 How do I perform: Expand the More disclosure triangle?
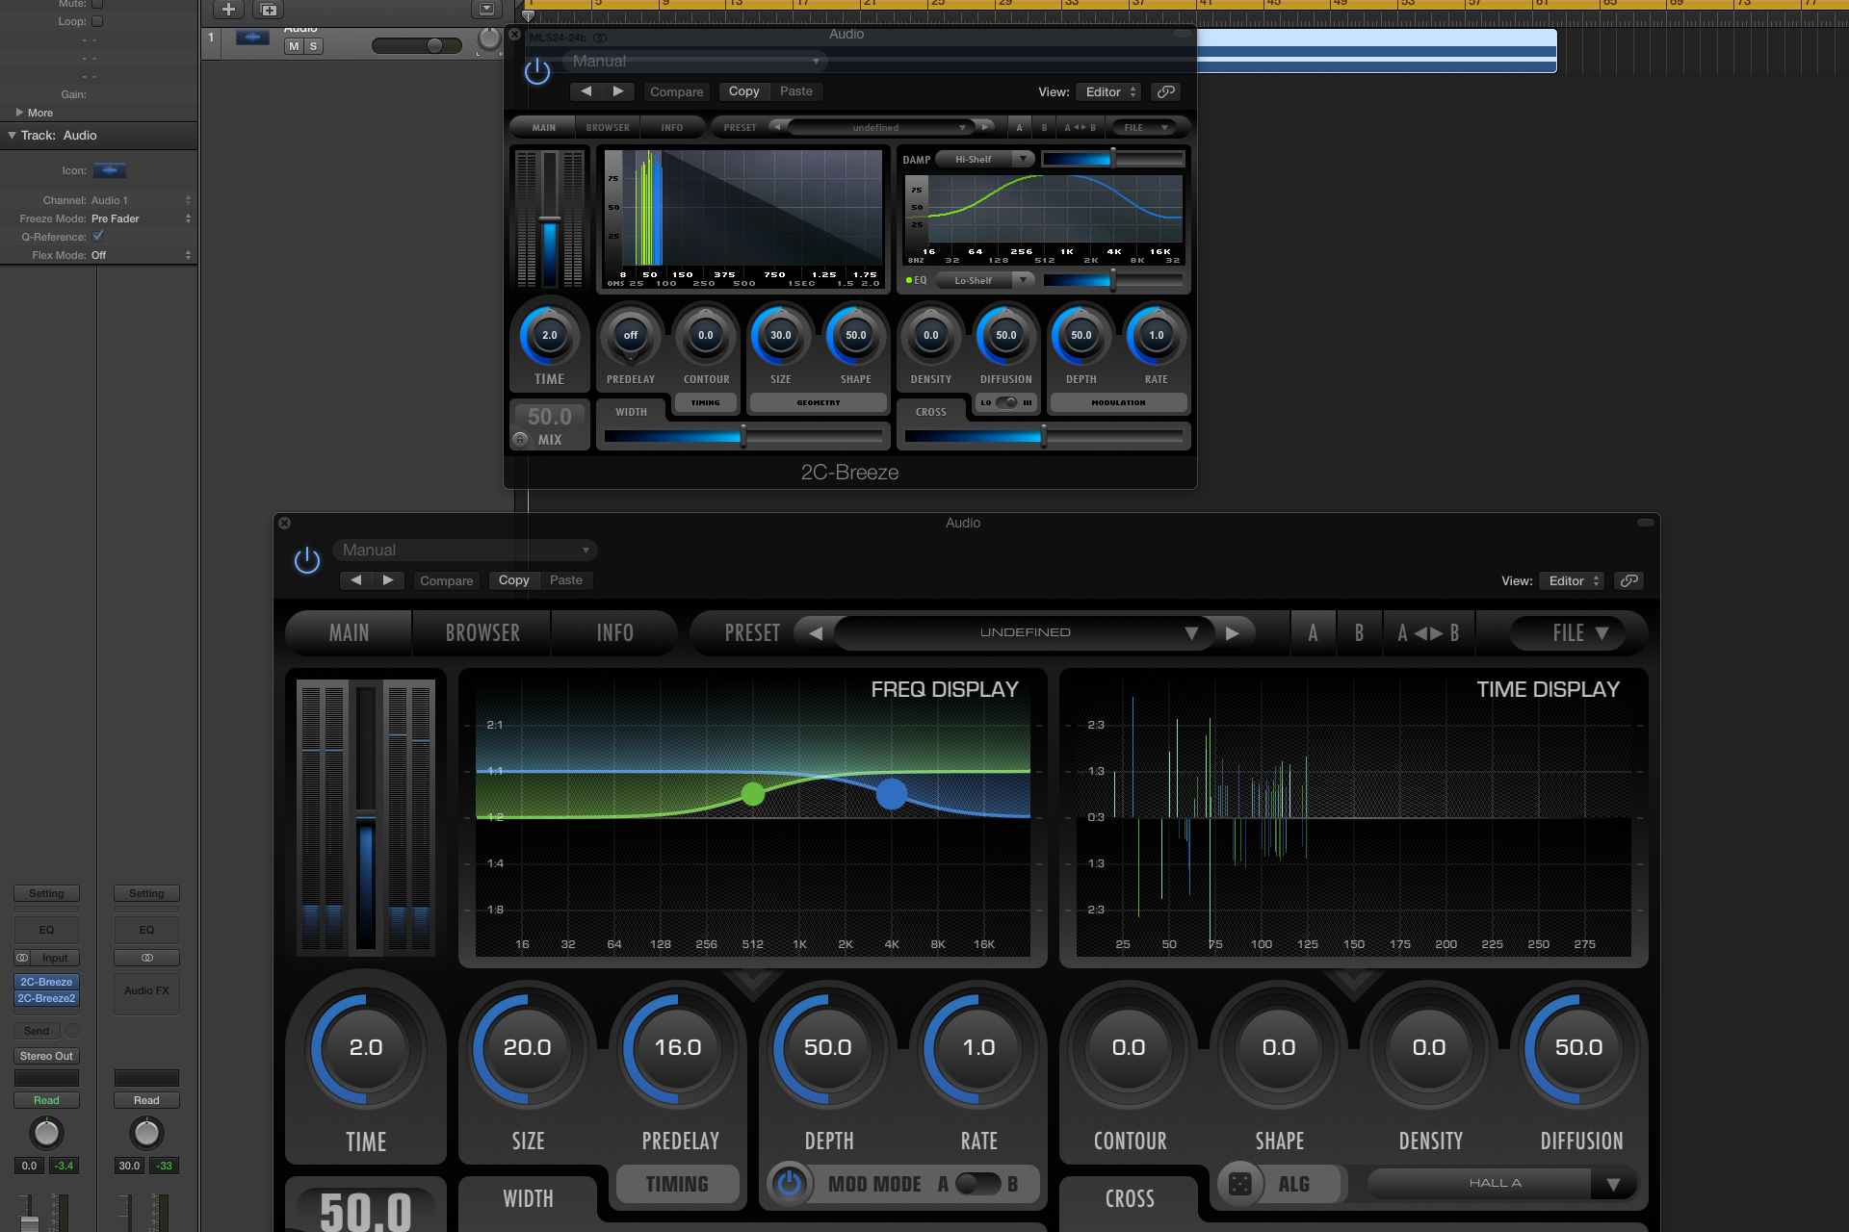[x=20, y=113]
